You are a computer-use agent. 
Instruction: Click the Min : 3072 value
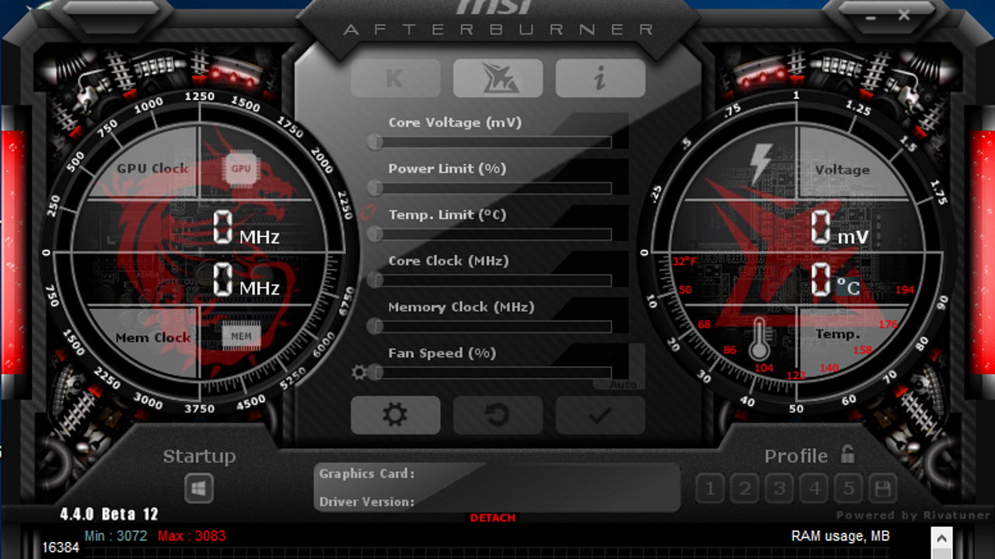(116, 536)
